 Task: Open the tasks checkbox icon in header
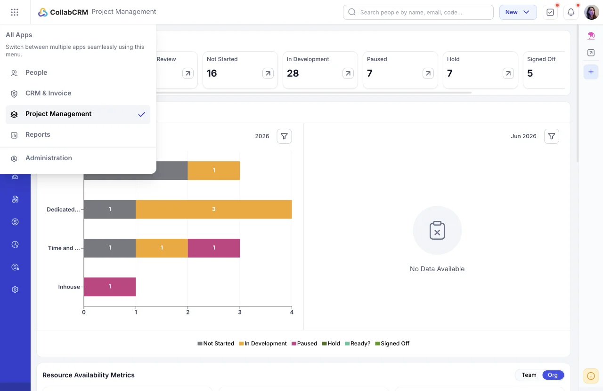[x=550, y=12]
